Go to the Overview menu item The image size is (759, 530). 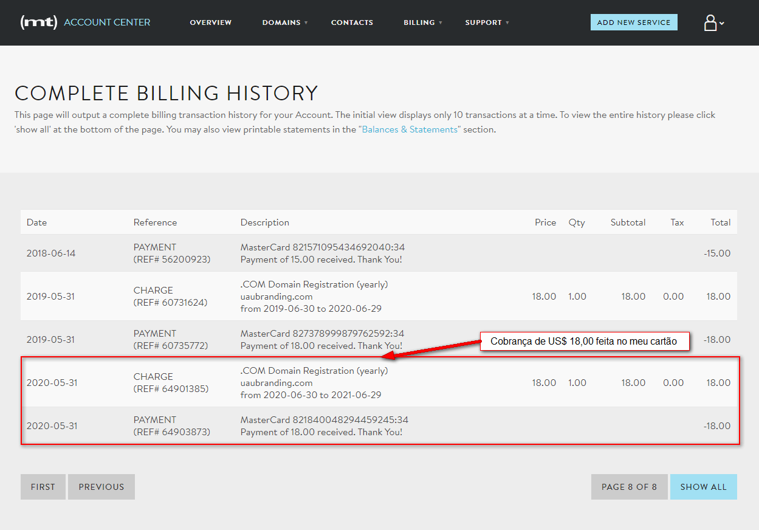coord(211,22)
